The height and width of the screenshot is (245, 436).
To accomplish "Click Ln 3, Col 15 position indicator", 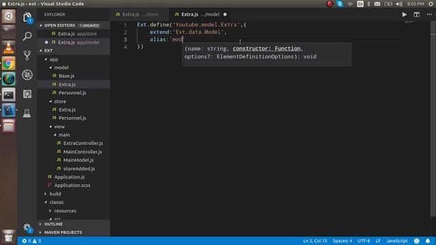I will [315, 241].
